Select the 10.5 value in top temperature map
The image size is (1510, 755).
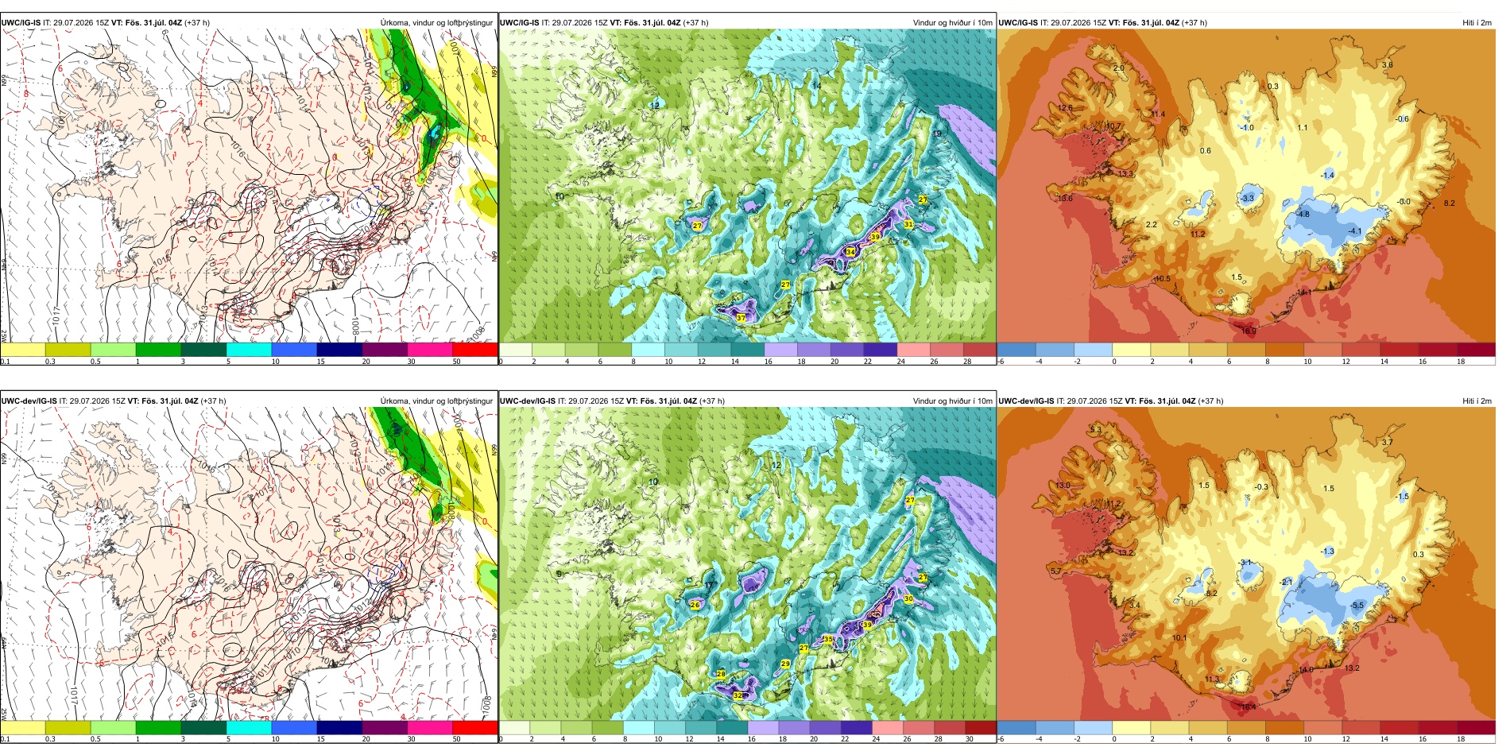point(1163,279)
